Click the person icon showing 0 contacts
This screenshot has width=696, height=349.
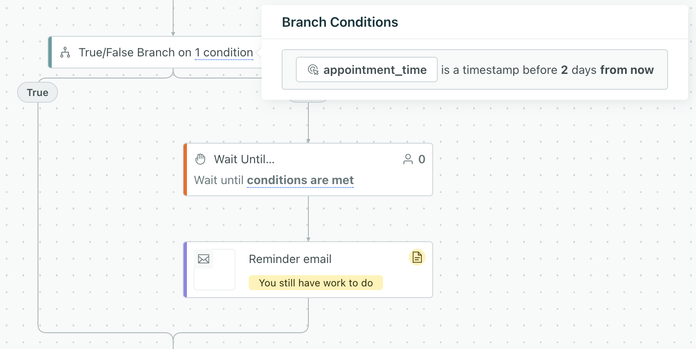click(407, 159)
